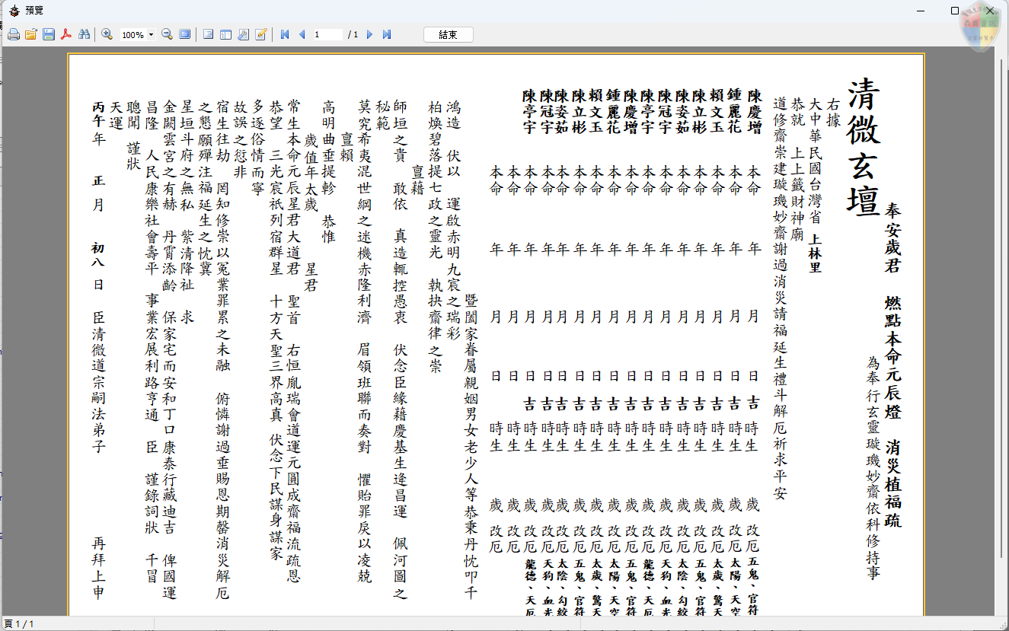This screenshot has width=1009, height=631.
Task: Open Find with the binoculars icon
Action: (x=85, y=35)
